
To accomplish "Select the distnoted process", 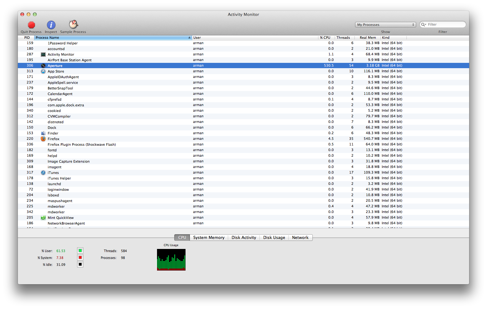I will (243, 122).
